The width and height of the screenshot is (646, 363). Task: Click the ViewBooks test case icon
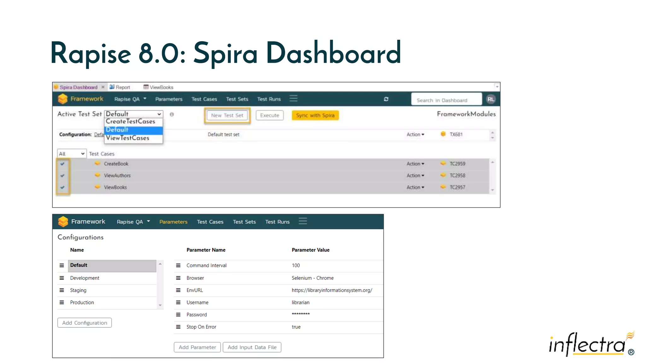tap(97, 187)
